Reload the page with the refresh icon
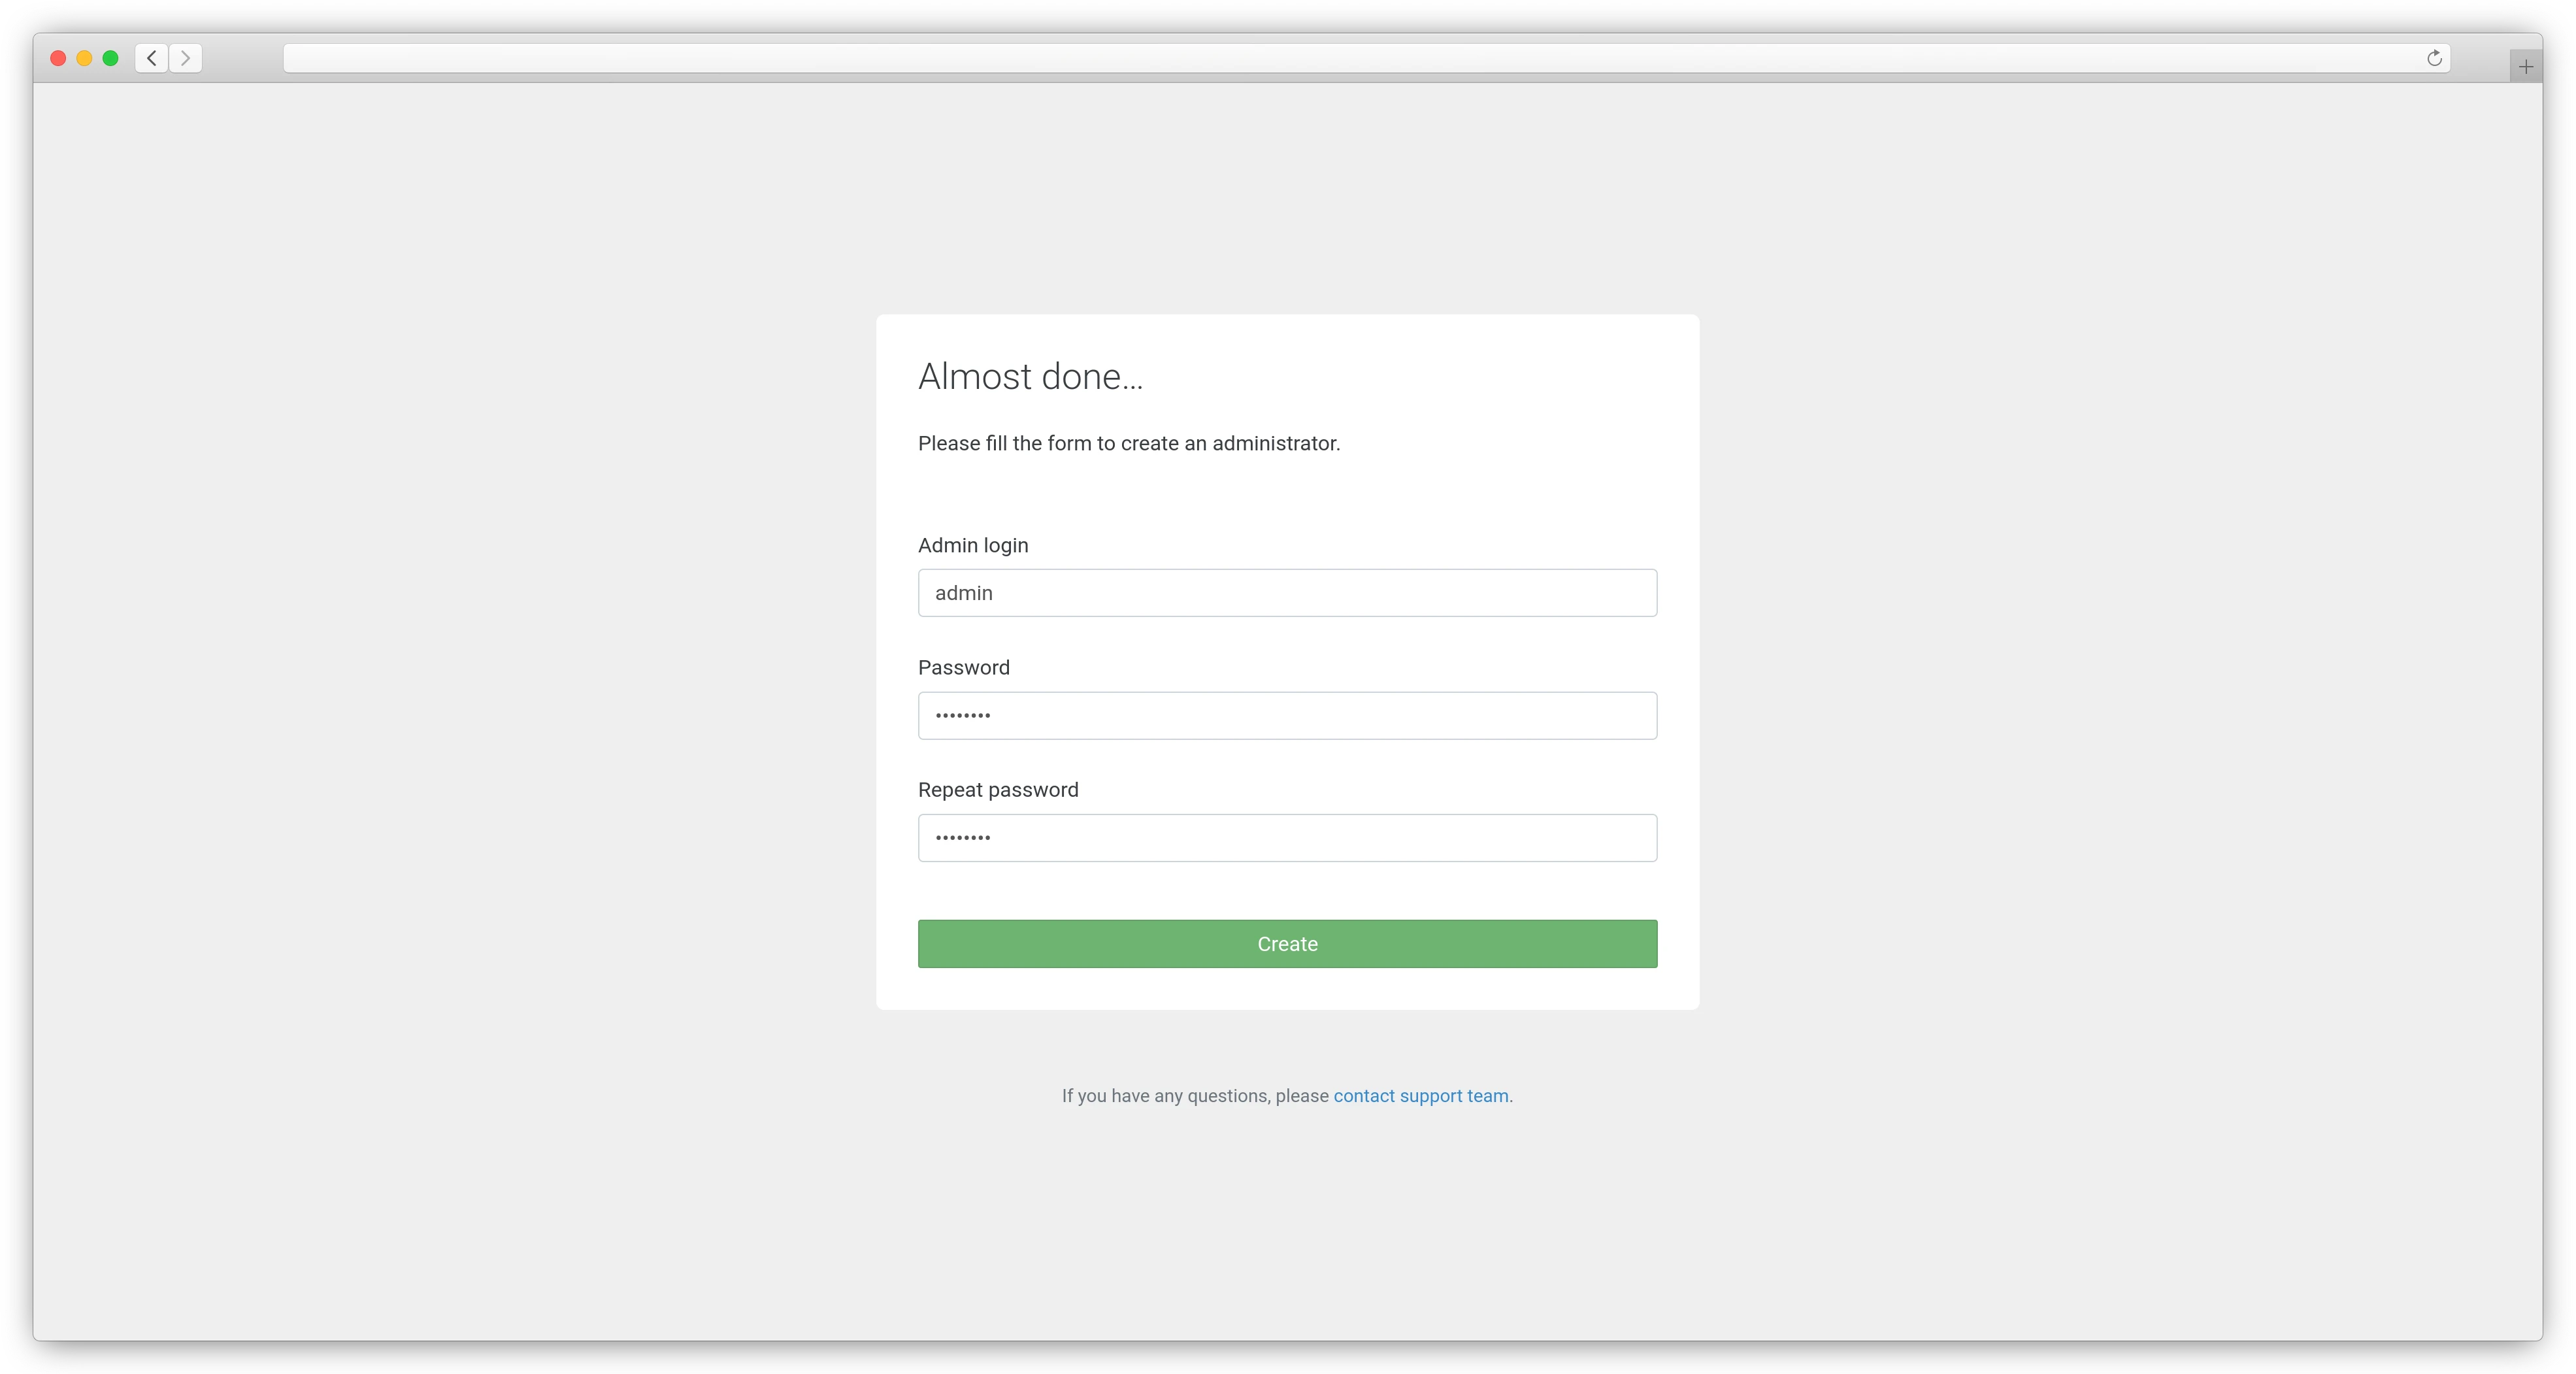This screenshot has height=1374, width=2576. [2434, 58]
